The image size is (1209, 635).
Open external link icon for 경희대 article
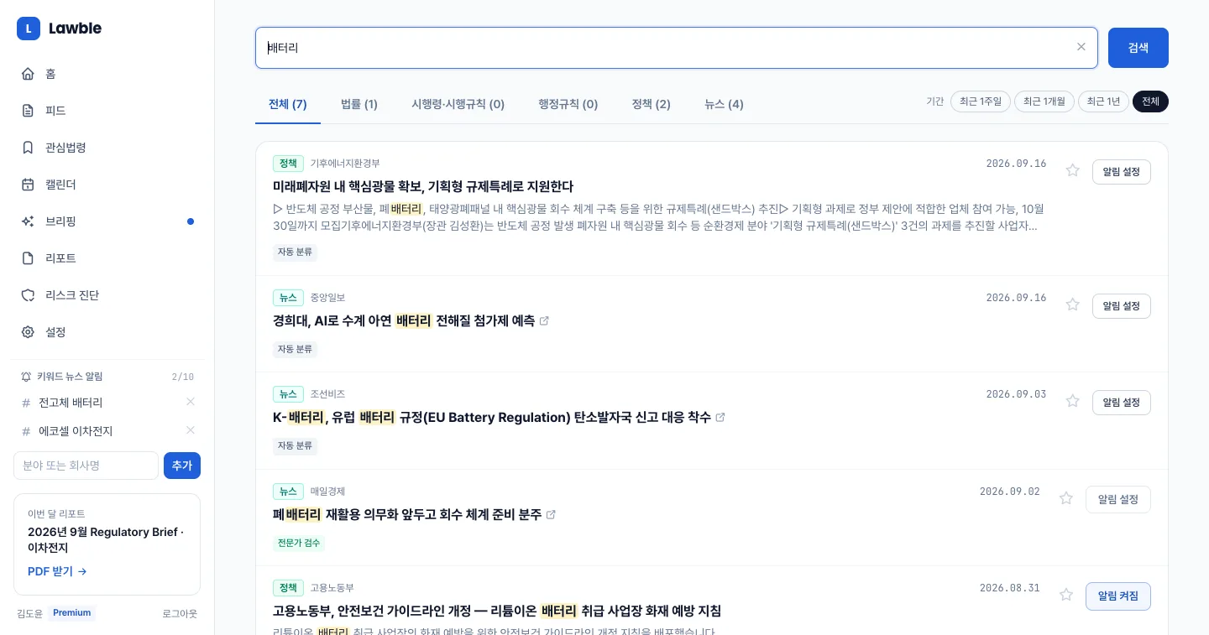[544, 321]
